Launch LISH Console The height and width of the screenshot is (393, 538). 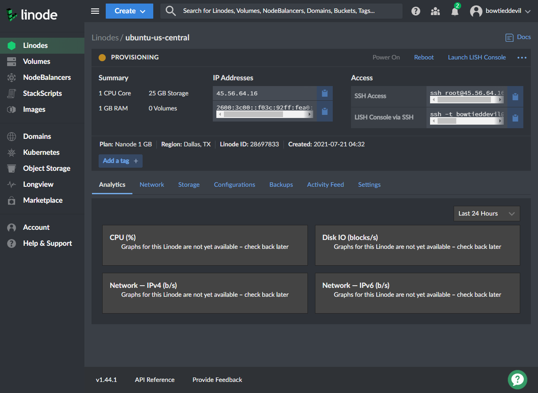pos(477,57)
